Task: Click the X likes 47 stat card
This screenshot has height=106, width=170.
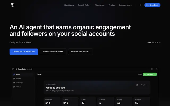Action: [x=88, y=101]
